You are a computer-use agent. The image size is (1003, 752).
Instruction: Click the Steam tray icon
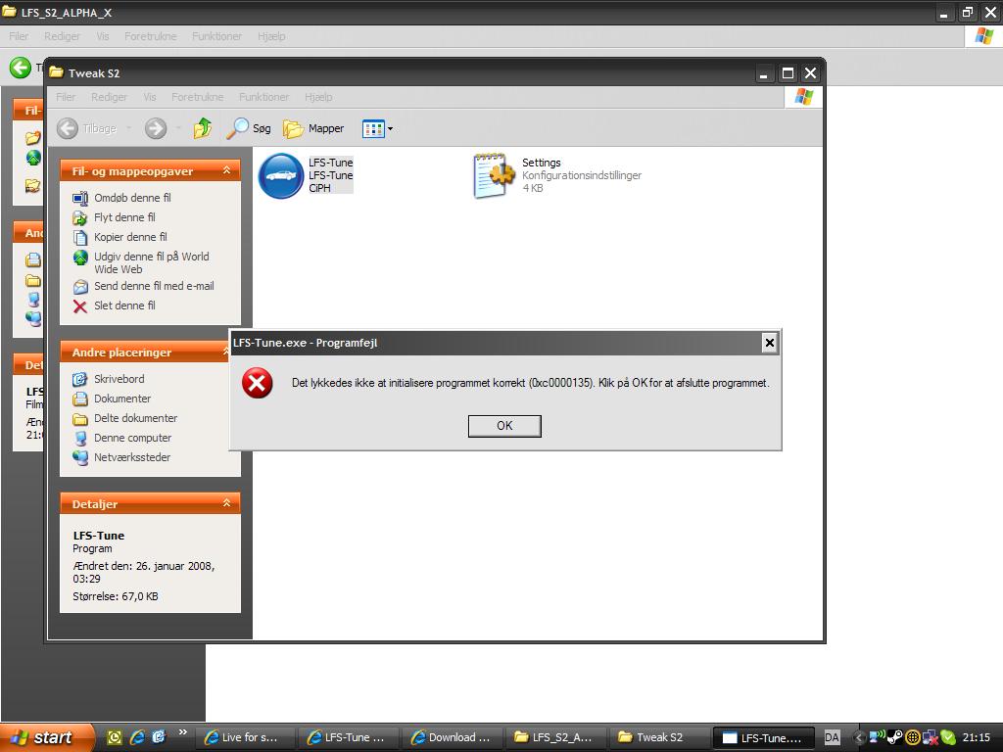pos(895,737)
